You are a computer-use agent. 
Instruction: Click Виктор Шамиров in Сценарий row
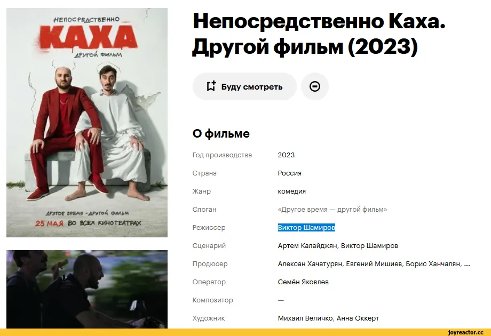click(x=369, y=245)
